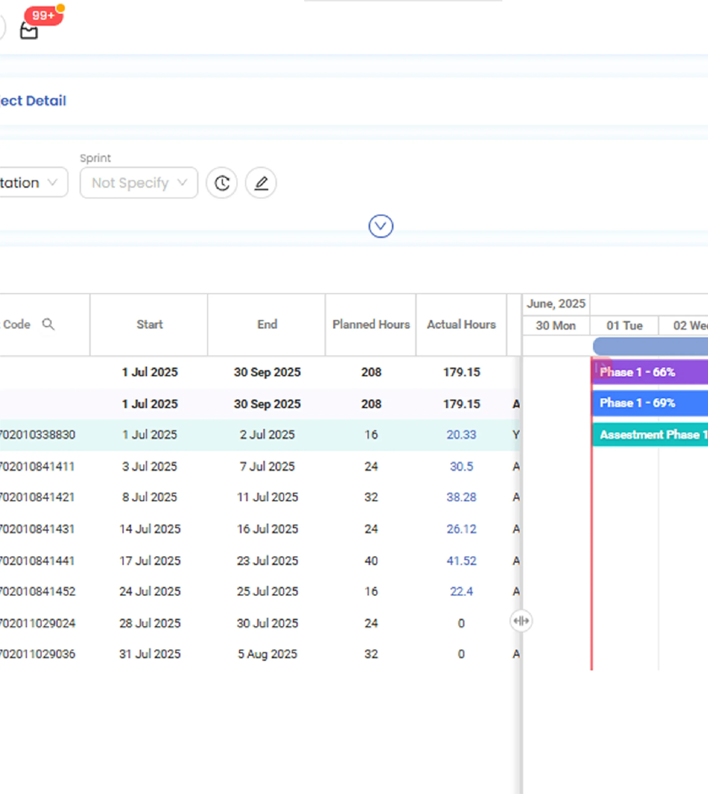Open actual hours value 22.4
The image size is (708, 794).
(461, 591)
